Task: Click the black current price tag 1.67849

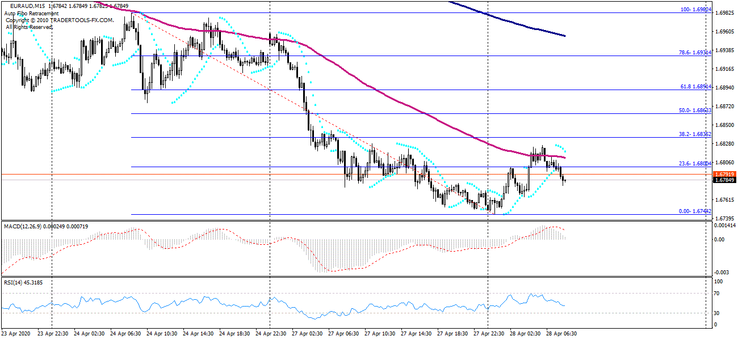Action: click(724, 180)
